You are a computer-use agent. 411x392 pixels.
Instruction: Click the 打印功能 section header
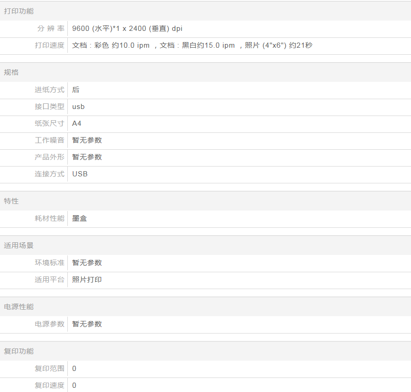tap(19, 11)
